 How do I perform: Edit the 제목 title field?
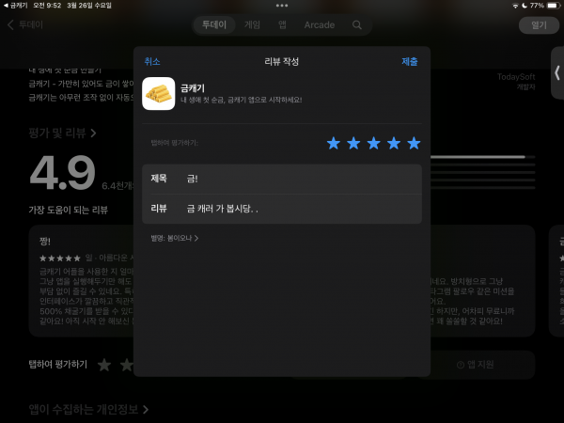pos(282,179)
